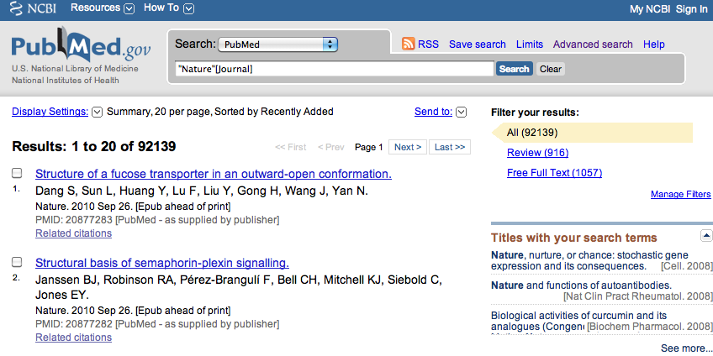Go to Next page of results
The height and width of the screenshot is (356, 713).
point(408,147)
